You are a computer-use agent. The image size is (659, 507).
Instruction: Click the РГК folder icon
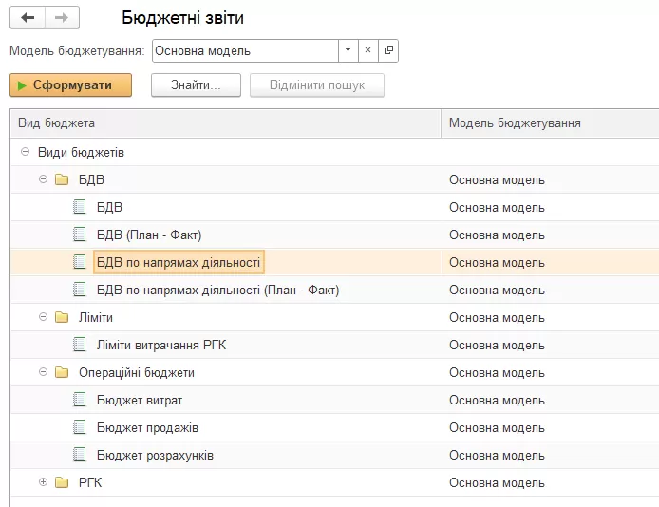[x=62, y=482]
